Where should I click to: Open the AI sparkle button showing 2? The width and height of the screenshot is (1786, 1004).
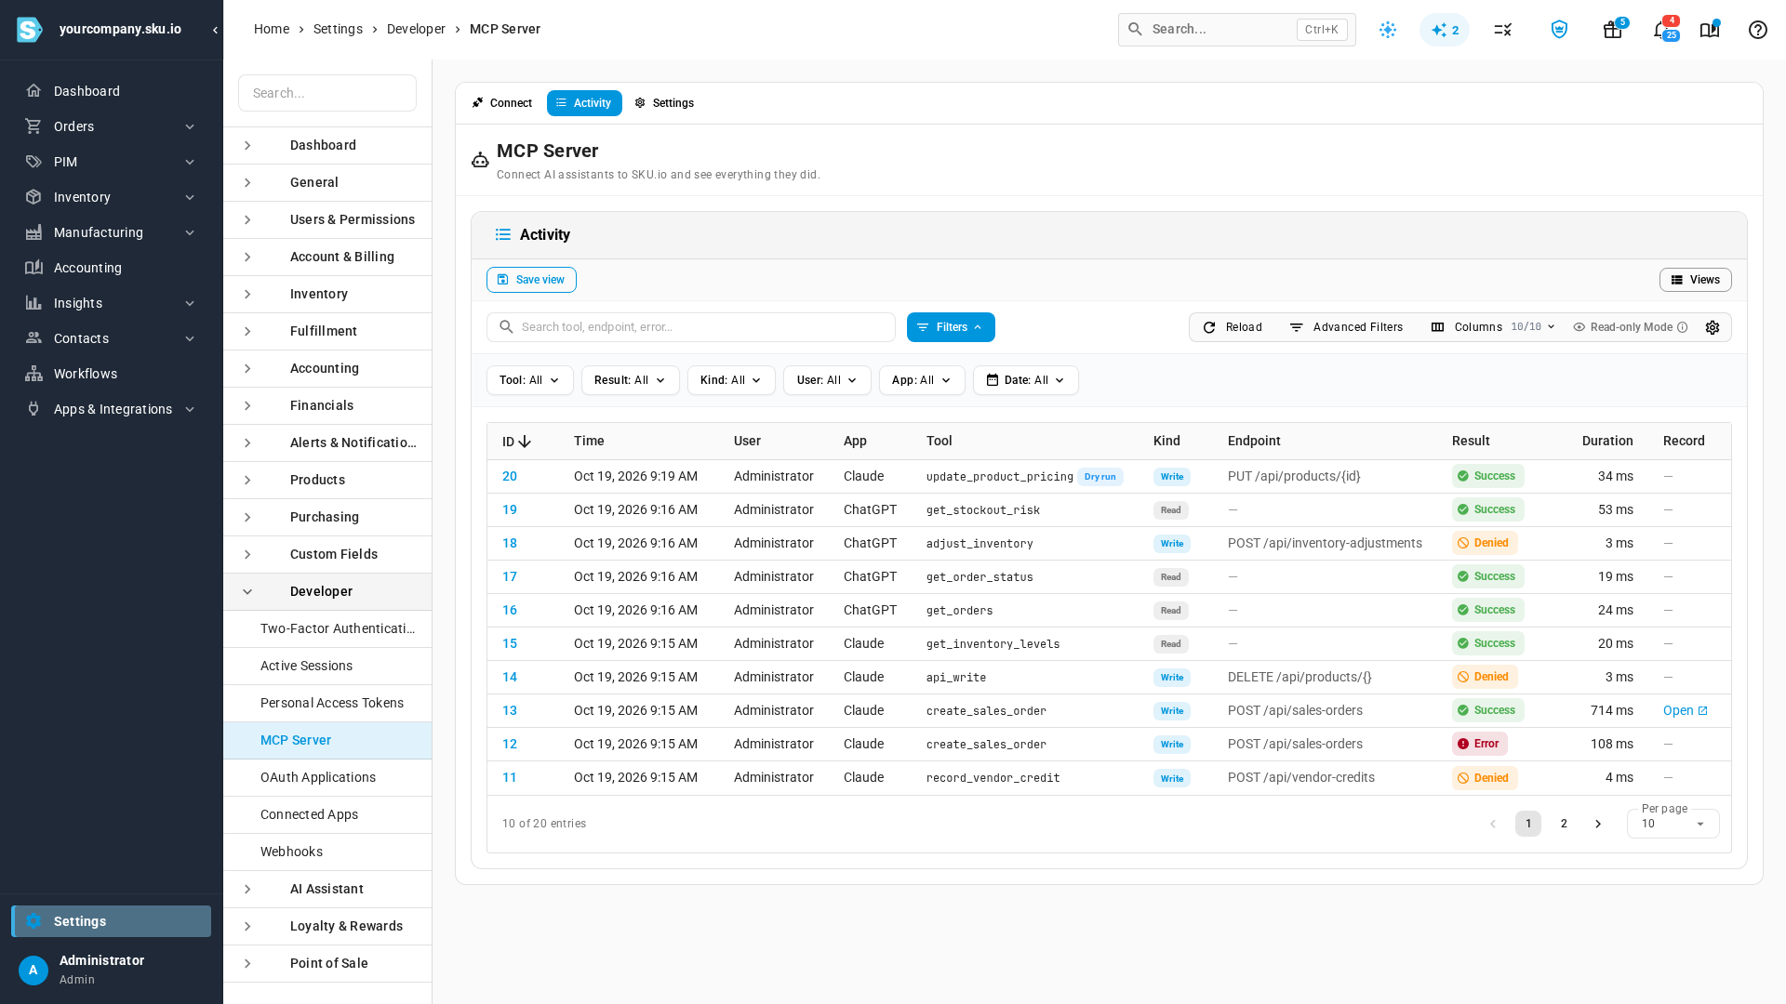click(1445, 30)
